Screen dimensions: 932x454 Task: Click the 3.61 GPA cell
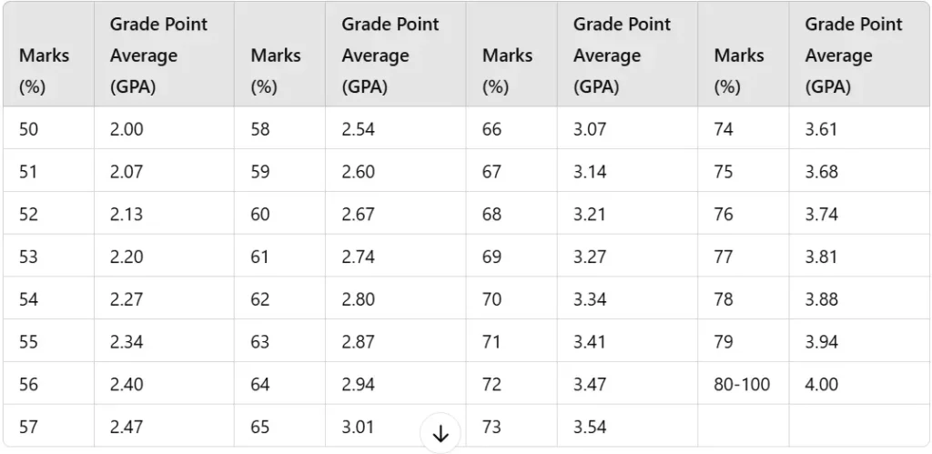(x=821, y=129)
